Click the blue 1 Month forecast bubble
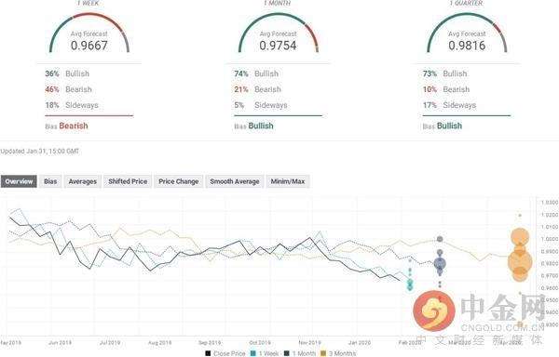 [440, 264]
